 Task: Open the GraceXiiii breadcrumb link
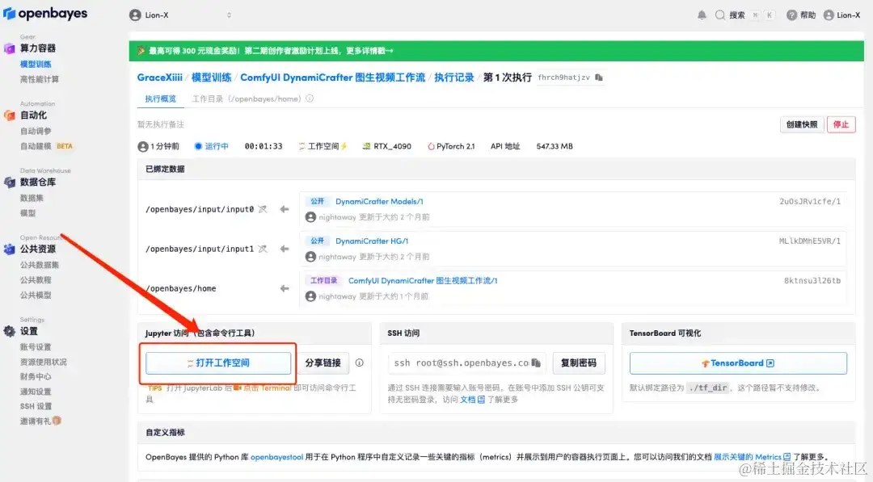(x=160, y=78)
